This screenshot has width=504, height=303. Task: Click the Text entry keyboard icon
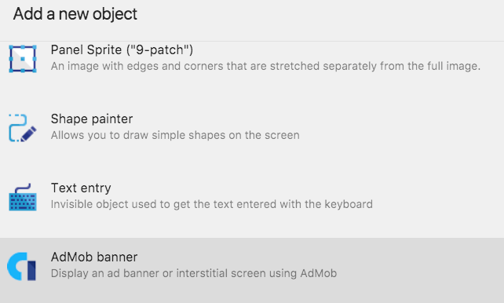[23, 197]
